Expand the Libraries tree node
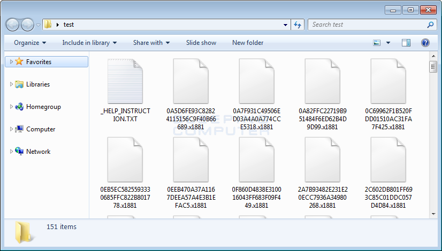 click(11, 84)
